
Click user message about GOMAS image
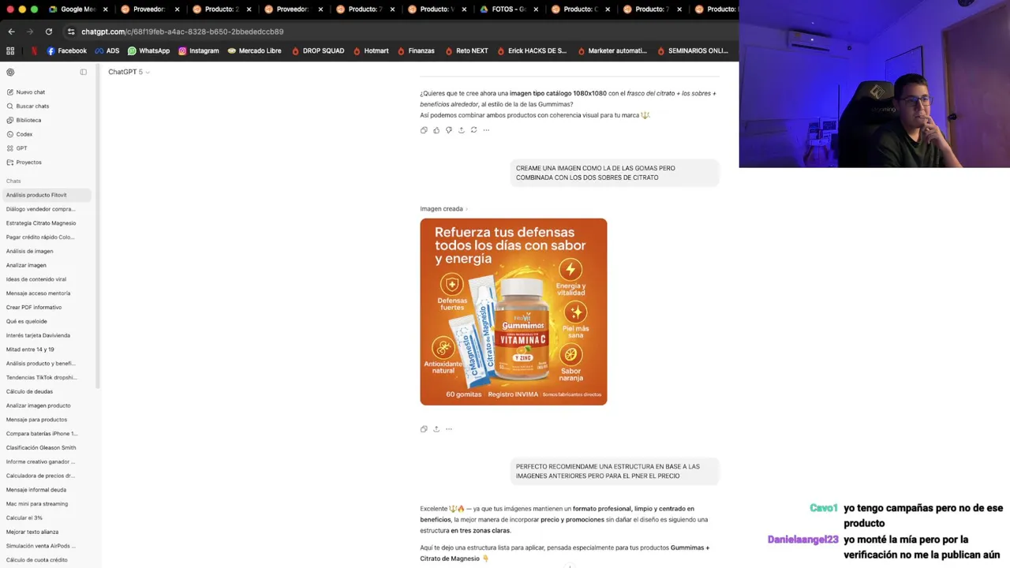pos(615,173)
